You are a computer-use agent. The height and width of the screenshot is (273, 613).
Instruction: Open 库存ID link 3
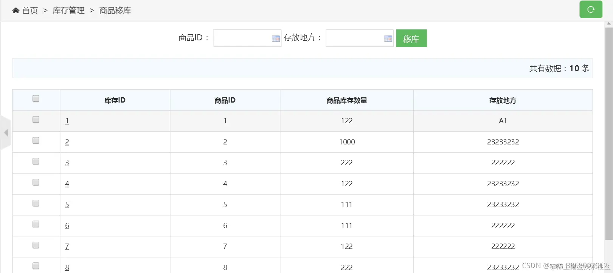(x=67, y=163)
